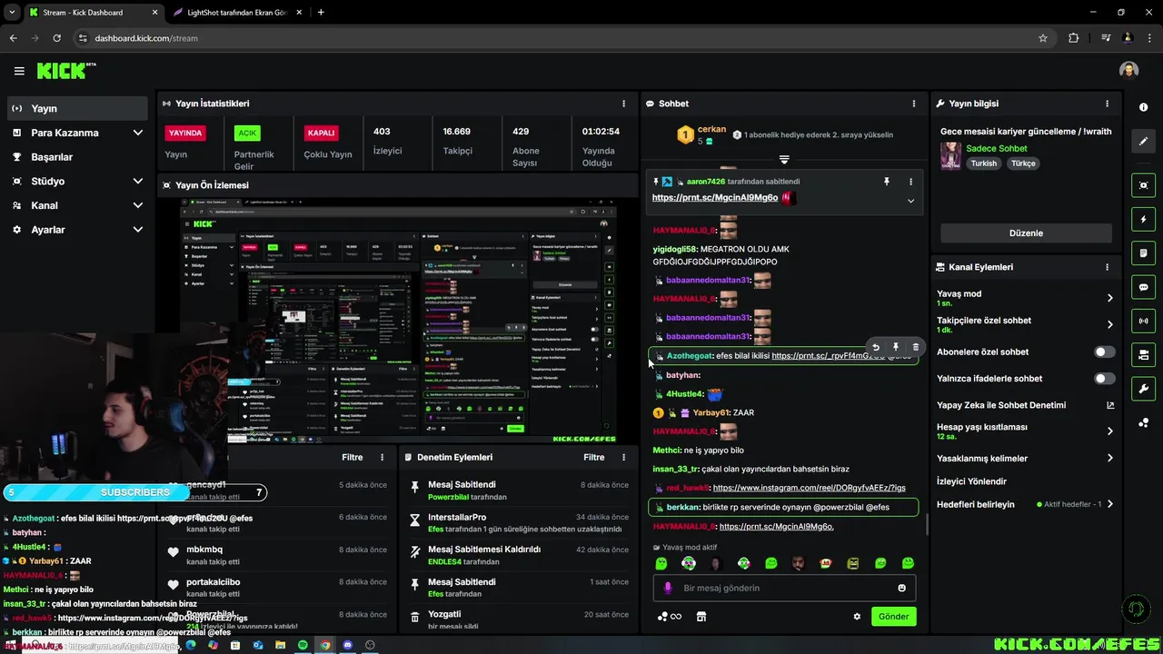Open the user profile avatar menu
The height and width of the screenshot is (654, 1163).
(1128, 71)
